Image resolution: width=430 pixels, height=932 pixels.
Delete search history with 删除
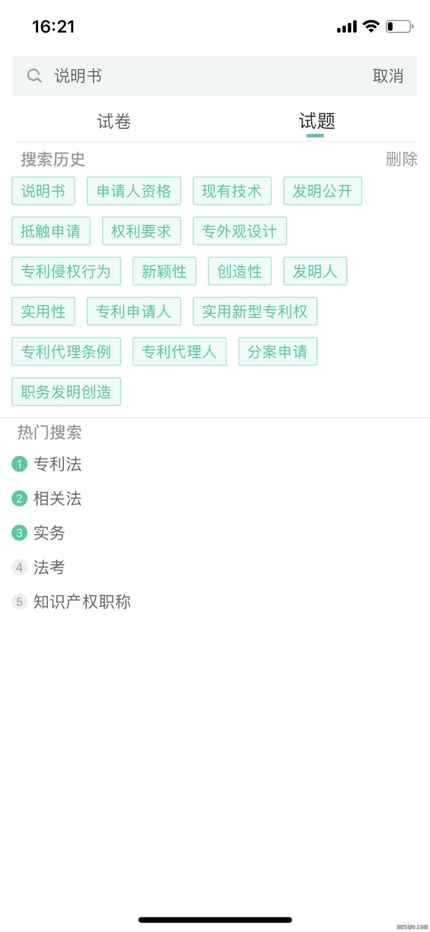401,159
